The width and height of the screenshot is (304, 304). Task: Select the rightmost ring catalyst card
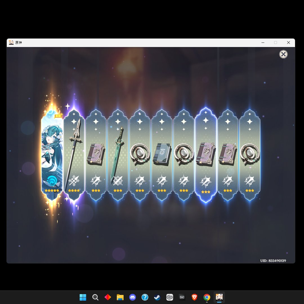(250, 155)
